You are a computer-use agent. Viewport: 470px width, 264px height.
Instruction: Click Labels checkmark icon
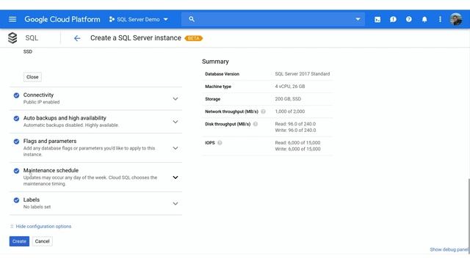[16, 200]
